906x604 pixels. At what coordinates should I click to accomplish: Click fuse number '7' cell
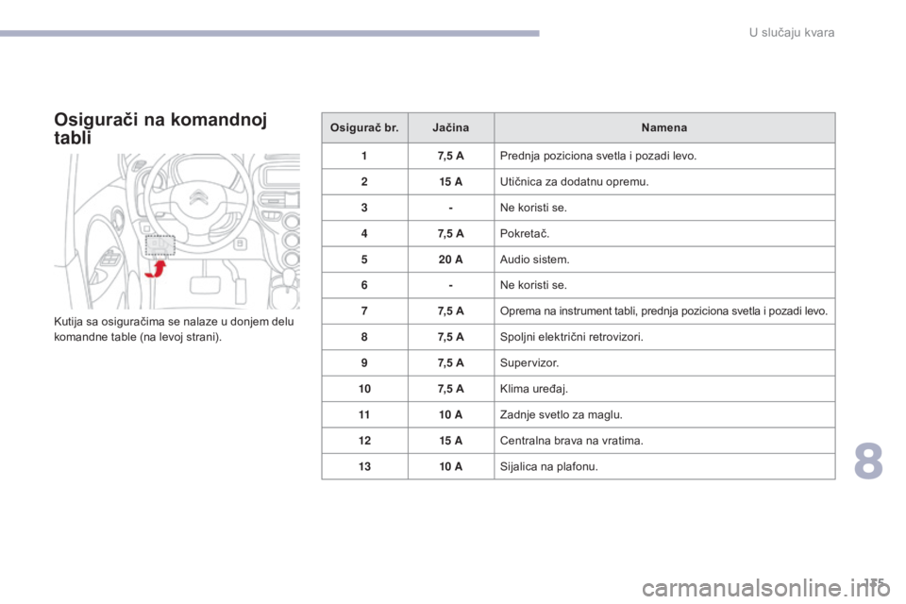pos(364,310)
